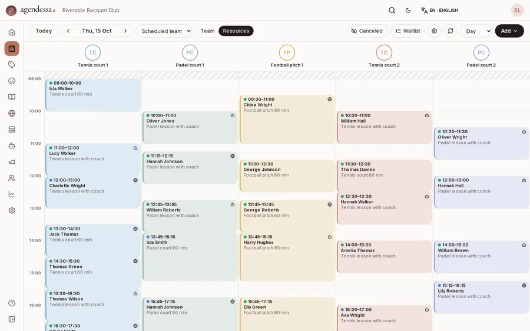Screen dimensions: 530x331
Task: Click the Today button
Action: (44, 31)
